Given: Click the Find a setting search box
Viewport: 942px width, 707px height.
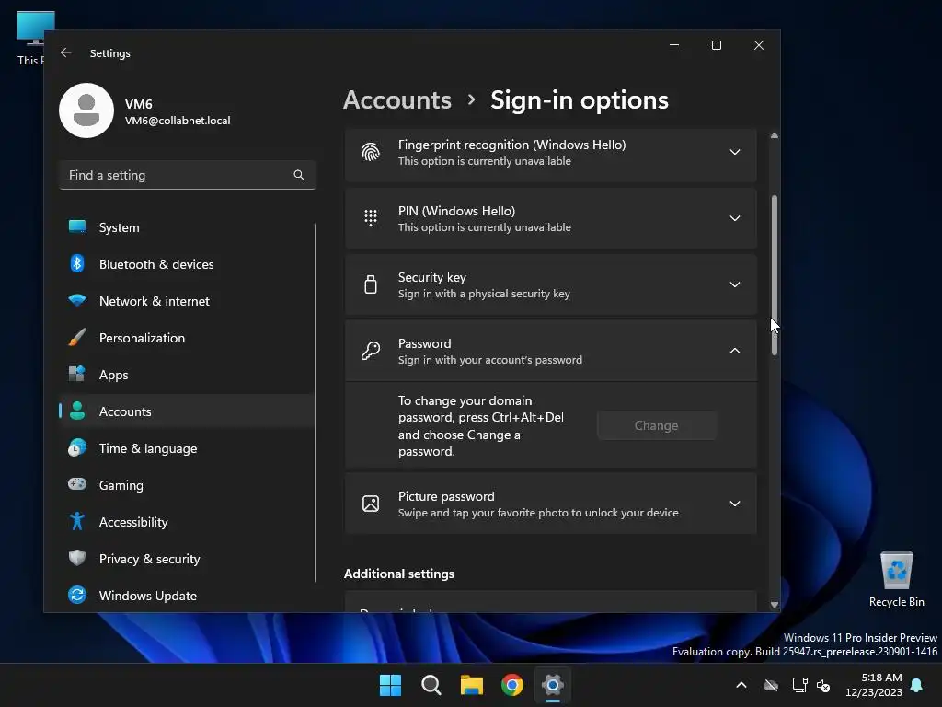Looking at the screenshot, I should coord(188,175).
